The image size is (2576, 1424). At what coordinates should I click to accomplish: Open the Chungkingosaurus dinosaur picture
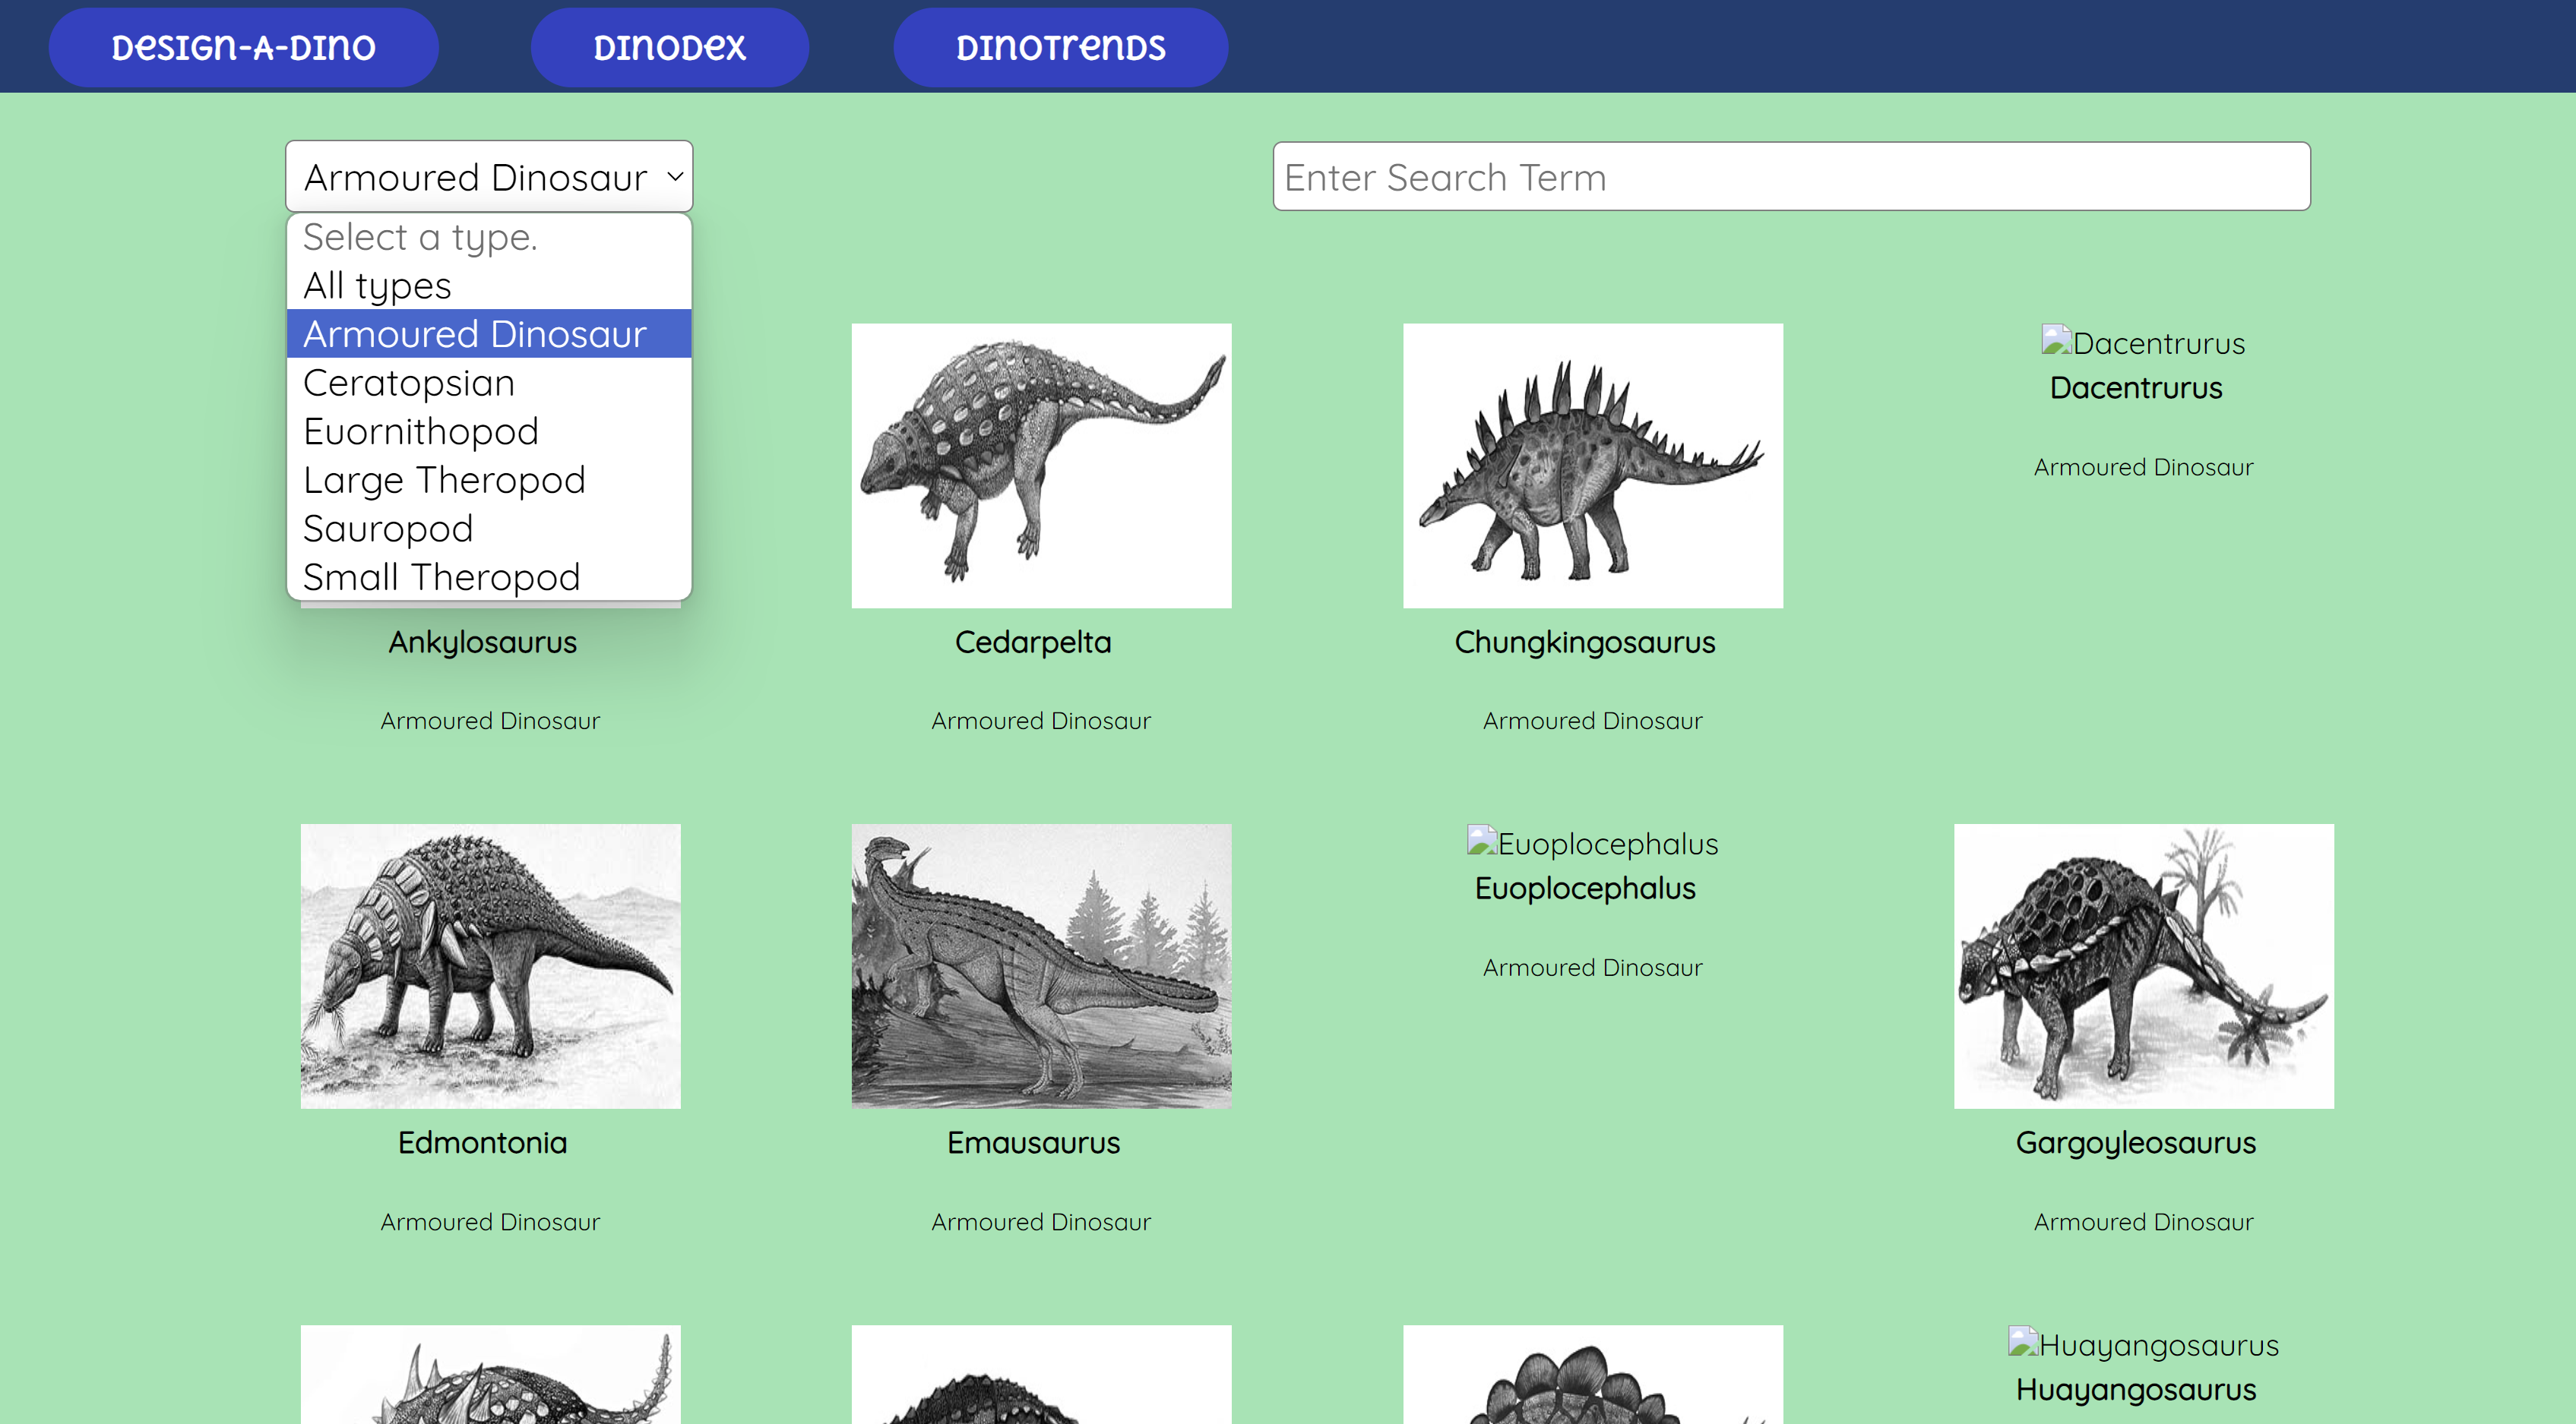1591,465
